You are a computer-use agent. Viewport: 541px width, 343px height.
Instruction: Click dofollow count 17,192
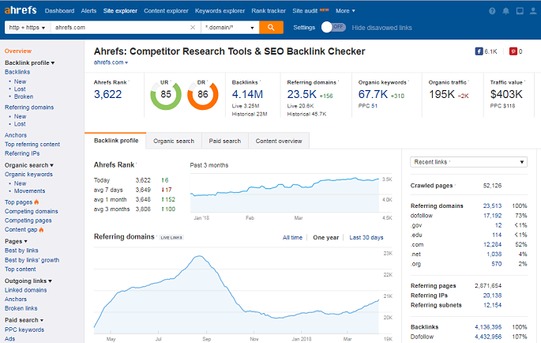492,216
